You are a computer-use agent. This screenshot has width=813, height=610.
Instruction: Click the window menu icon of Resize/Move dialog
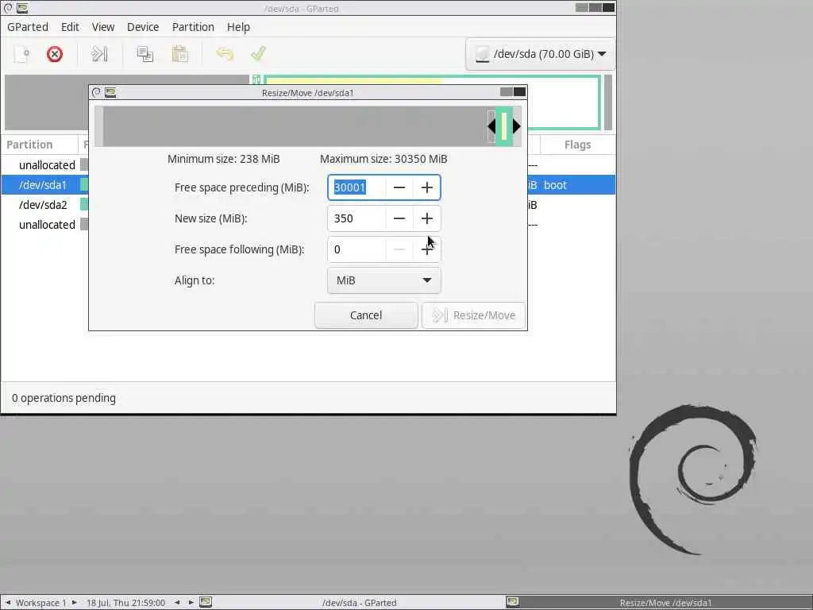click(x=96, y=92)
